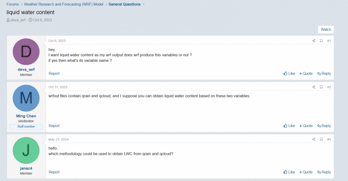Reply to Ming Chen's post
Image resolution: width=348 pixels, height=181 pixels.
[324, 126]
